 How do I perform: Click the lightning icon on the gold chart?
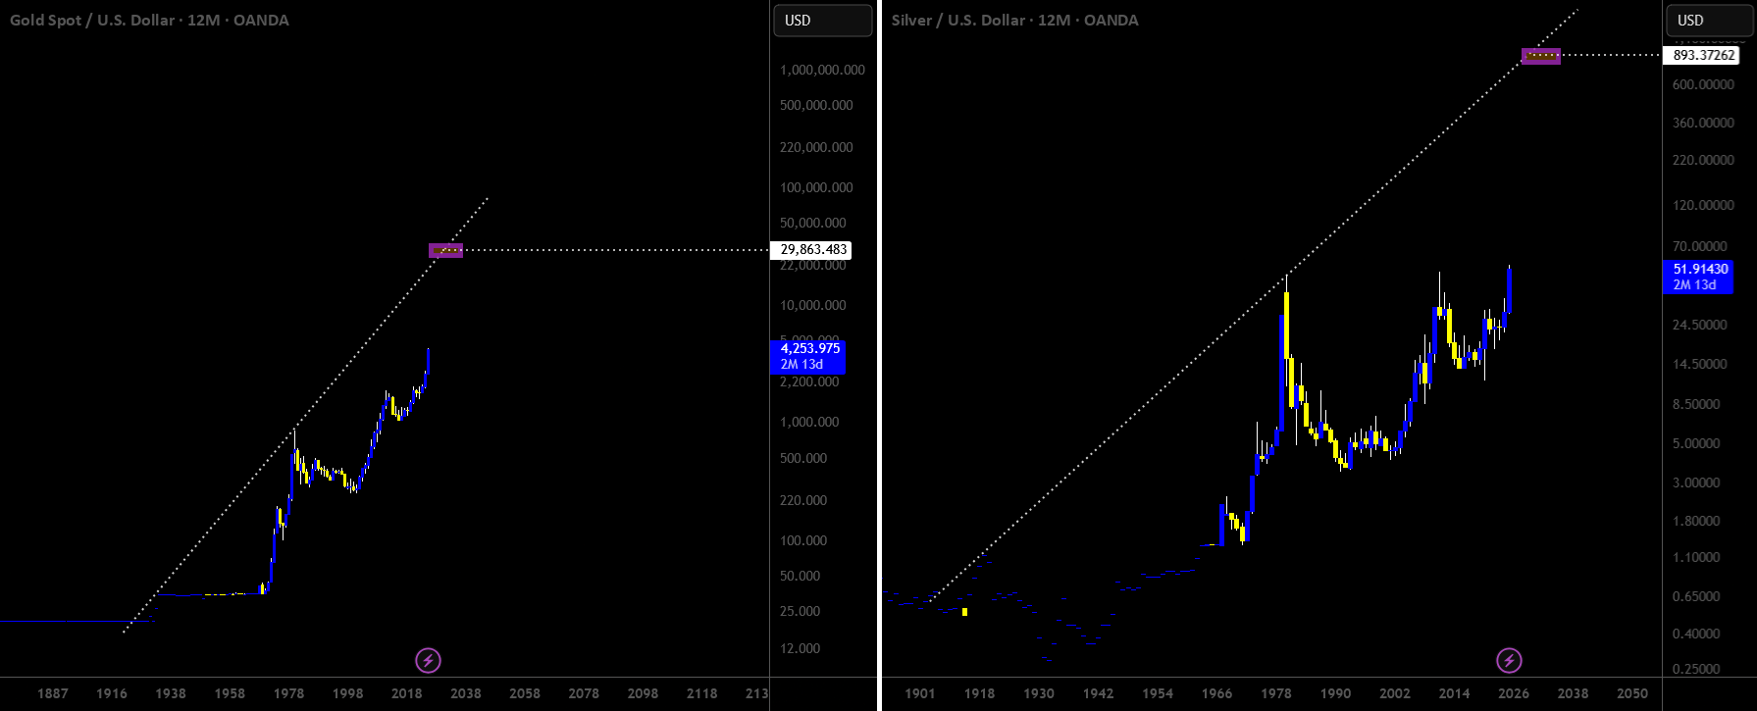(428, 660)
